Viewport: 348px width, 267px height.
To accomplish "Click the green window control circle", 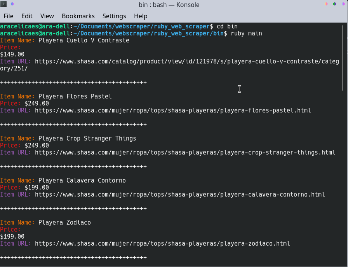I will [334, 3].
